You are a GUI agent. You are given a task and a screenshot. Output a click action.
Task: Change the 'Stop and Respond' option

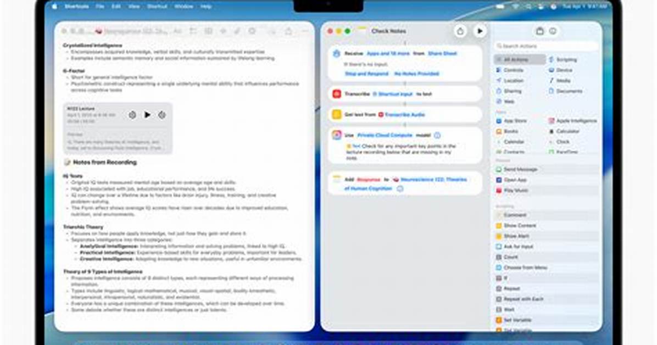coord(366,74)
